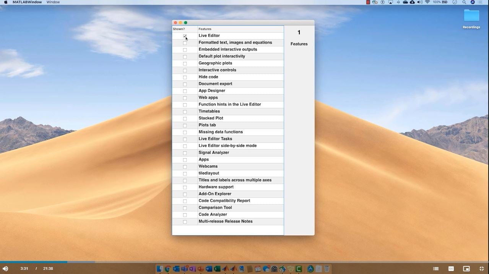Switch video to picture-in-picture mode
Image resolution: width=489 pixels, height=274 pixels.
466,269
